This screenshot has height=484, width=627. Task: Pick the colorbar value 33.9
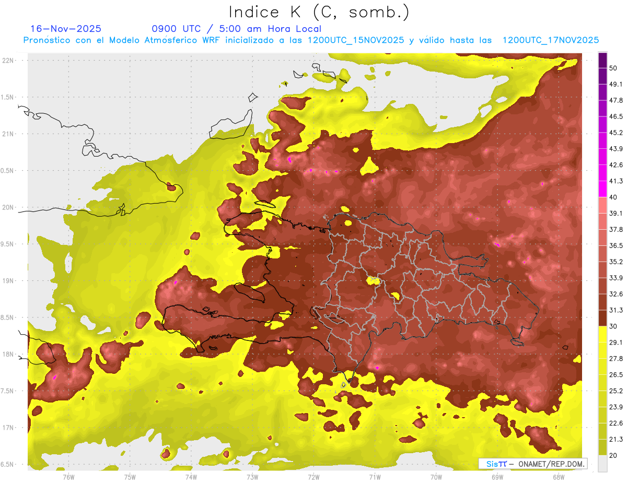pyautogui.click(x=616, y=278)
